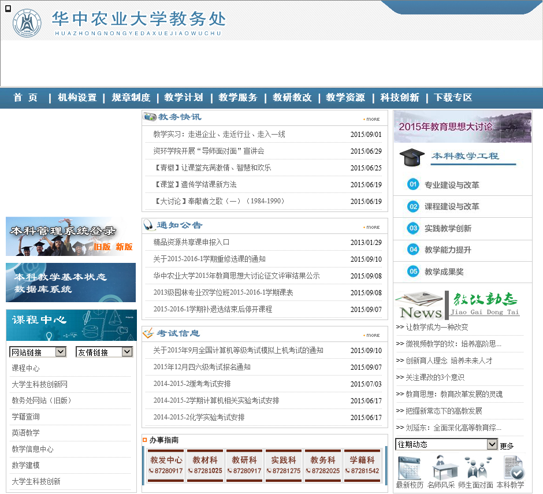The image size is (543, 494).
Task: Click the 02 number badge for 课程建设与改革
Action: pos(413,207)
